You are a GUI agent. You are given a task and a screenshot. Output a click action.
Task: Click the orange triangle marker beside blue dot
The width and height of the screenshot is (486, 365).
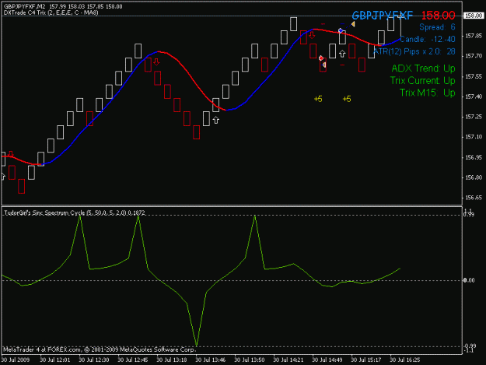coord(353,24)
